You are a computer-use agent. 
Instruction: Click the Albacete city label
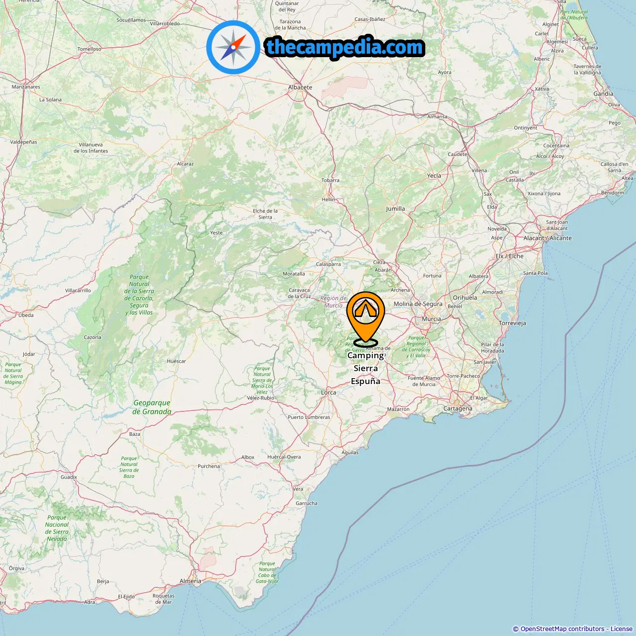point(300,87)
